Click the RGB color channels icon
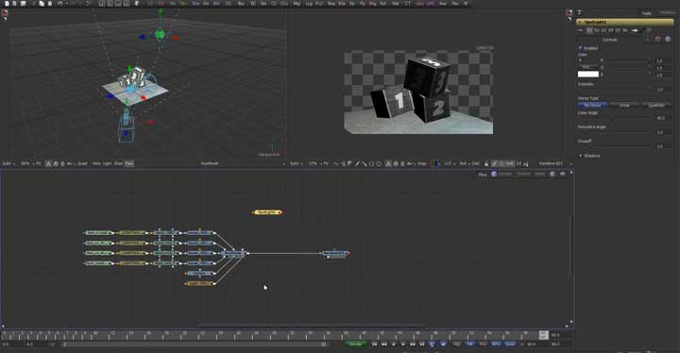Image resolution: width=680 pixels, height=353 pixels. pyautogui.click(x=433, y=163)
